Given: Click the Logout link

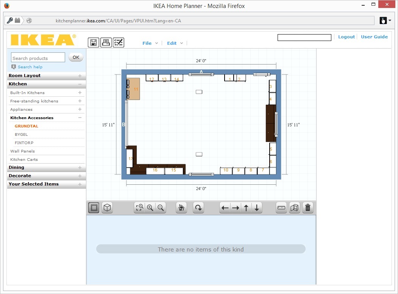Looking at the screenshot, I should click(x=346, y=37).
